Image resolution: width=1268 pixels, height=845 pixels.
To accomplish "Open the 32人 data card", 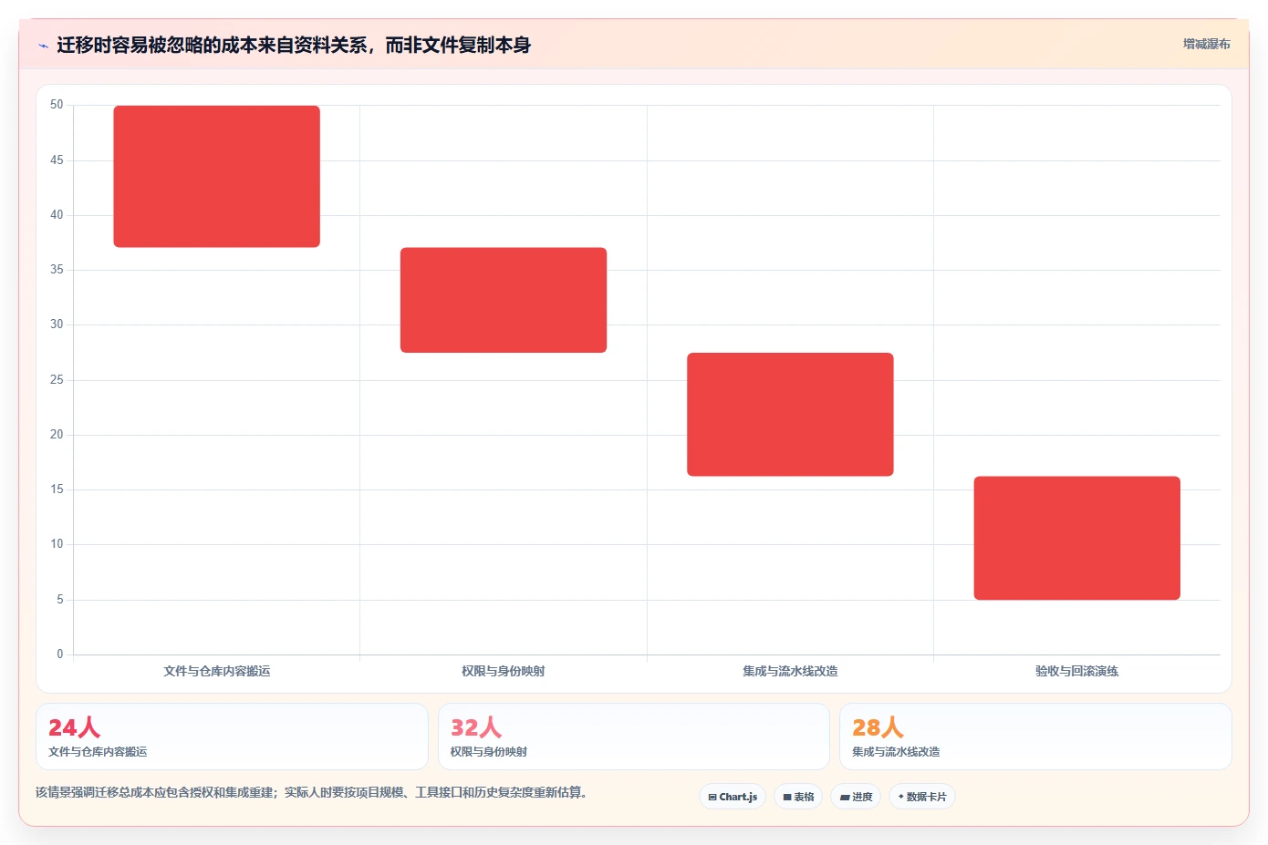I will pyautogui.click(x=634, y=737).
